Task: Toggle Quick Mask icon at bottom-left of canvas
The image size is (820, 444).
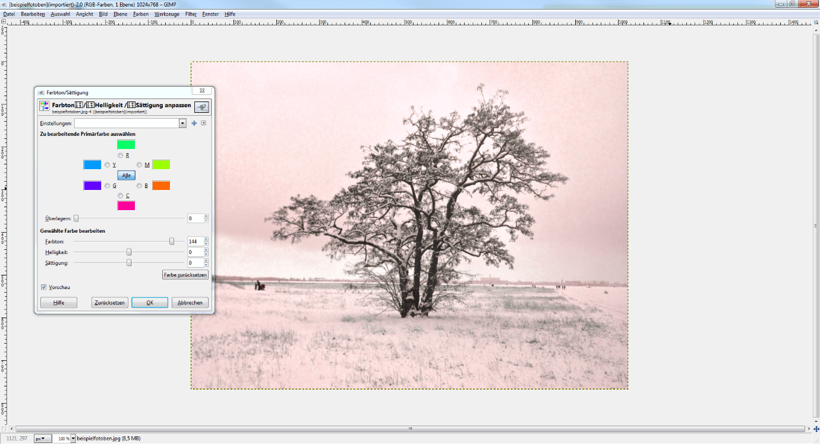Action: click(x=4, y=429)
